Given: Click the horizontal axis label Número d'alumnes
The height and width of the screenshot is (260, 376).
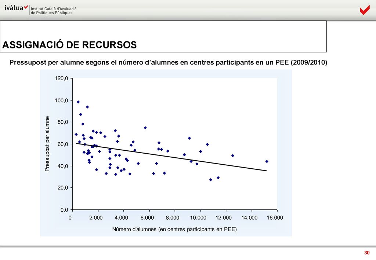Looking at the screenshot, I should (174, 229).
